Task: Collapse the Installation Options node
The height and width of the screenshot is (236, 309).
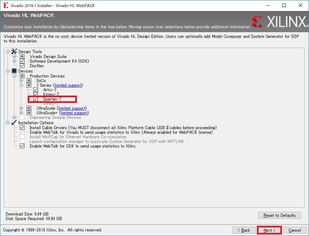Action: (x=8, y=123)
